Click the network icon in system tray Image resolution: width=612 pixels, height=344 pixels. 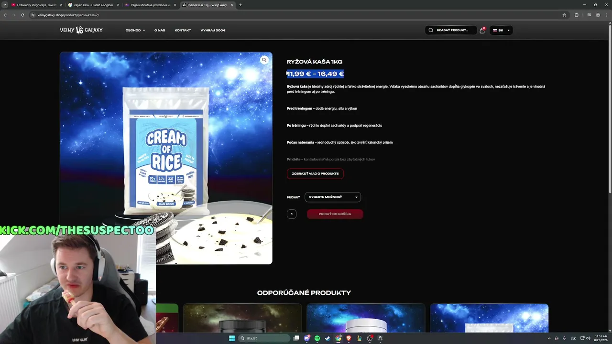click(x=582, y=338)
